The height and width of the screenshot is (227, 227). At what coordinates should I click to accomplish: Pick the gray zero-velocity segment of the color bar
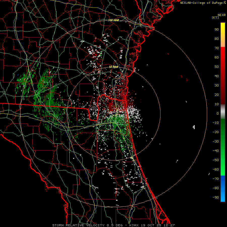(223, 112)
